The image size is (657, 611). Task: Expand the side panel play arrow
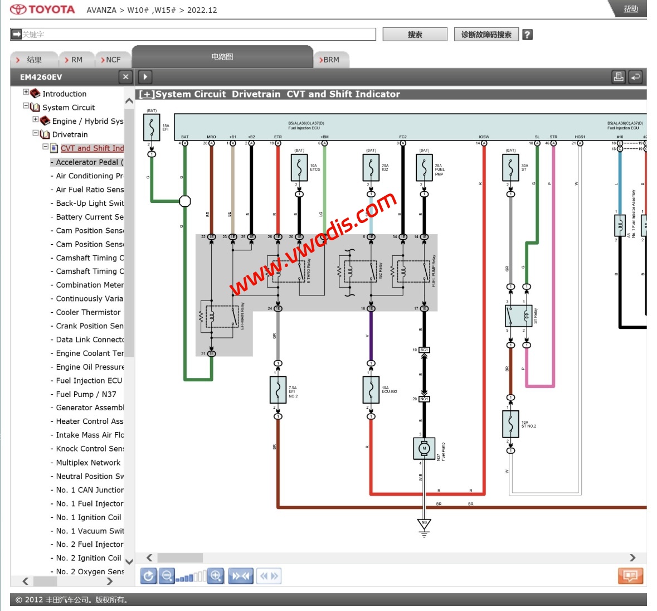tap(144, 77)
